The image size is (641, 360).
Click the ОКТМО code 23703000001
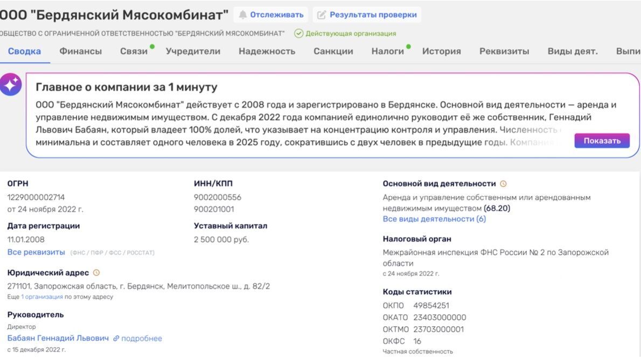tap(438, 329)
